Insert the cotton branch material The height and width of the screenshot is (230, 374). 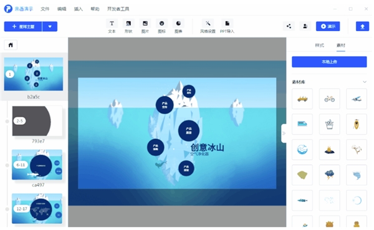(357, 150)
